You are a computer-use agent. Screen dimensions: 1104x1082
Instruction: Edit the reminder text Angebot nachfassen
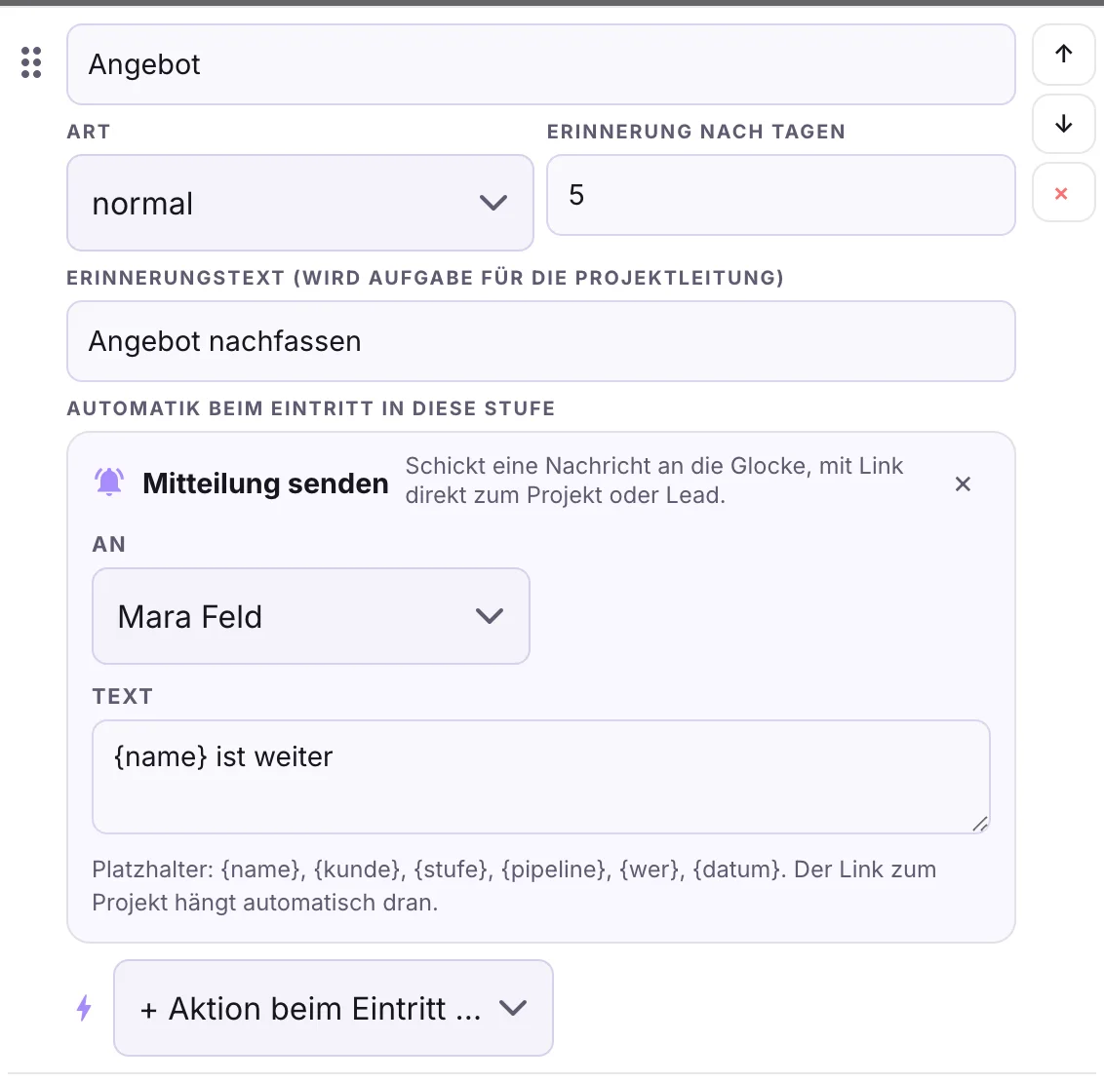[x=540, y=341]
